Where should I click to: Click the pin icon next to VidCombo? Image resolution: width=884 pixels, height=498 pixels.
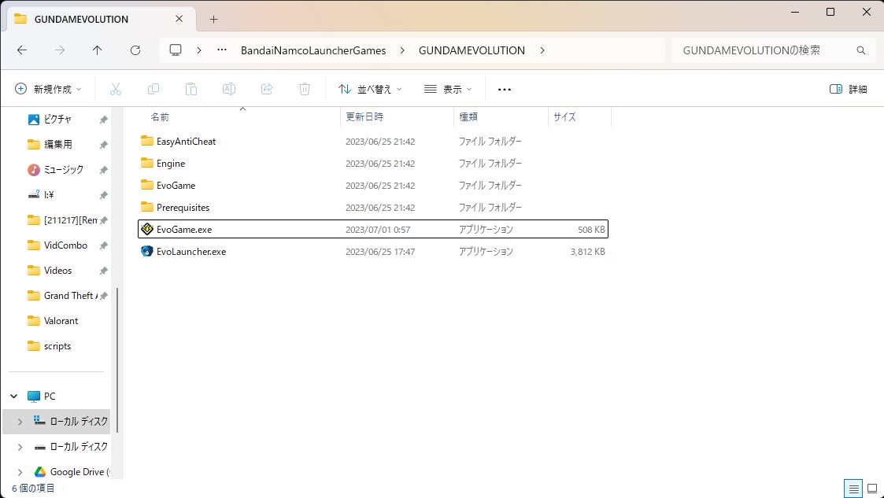tap(103, 245)
